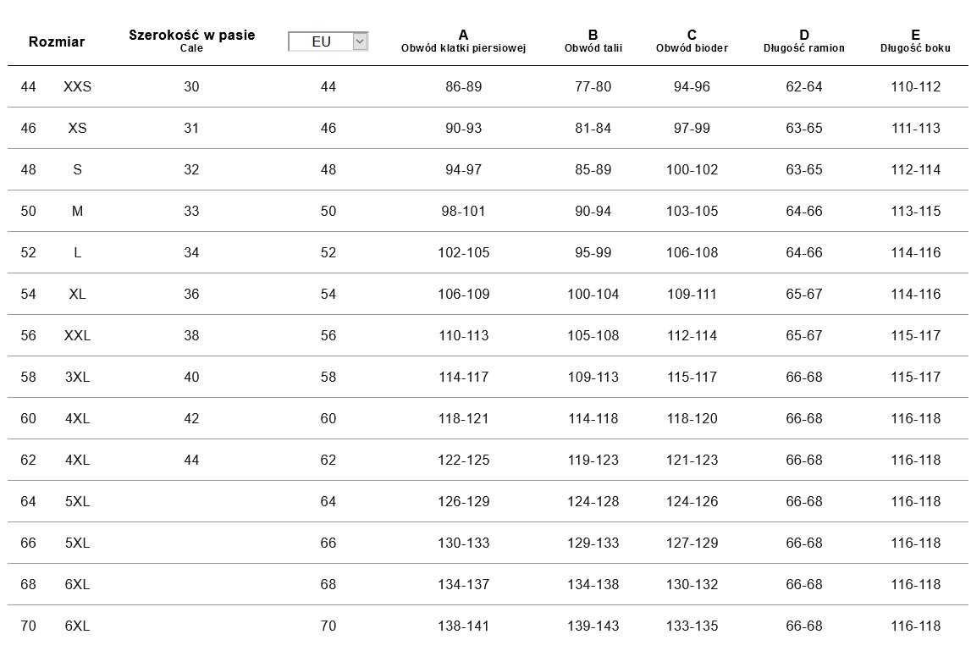This screenshot has height=651, width=971.
Task: Click the Szerokość w pasie header
Action: pos(191,40)
